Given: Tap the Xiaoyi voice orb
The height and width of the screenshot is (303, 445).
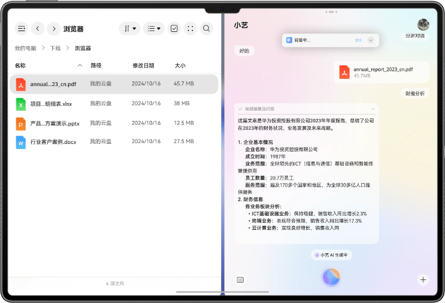Looking at the screenshot, I should (331, 277).
